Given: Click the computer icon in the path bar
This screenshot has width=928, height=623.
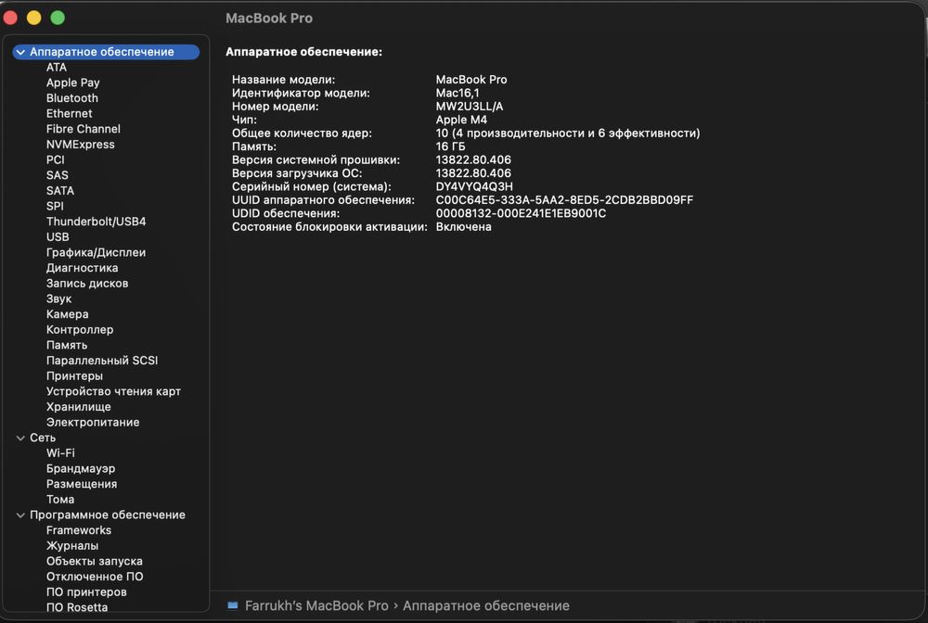Looking at the screenshot, I should pyautogui.click(x=233, y=605).
